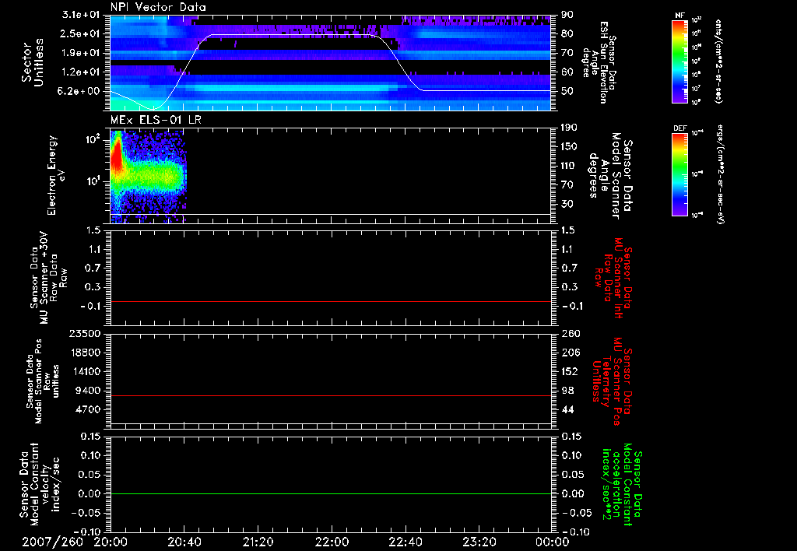The height and width of the screenshot is (551, 797).
Task: Click the 98 telemetry tick value
Action: pyautogui.click(x=567, y=391)
